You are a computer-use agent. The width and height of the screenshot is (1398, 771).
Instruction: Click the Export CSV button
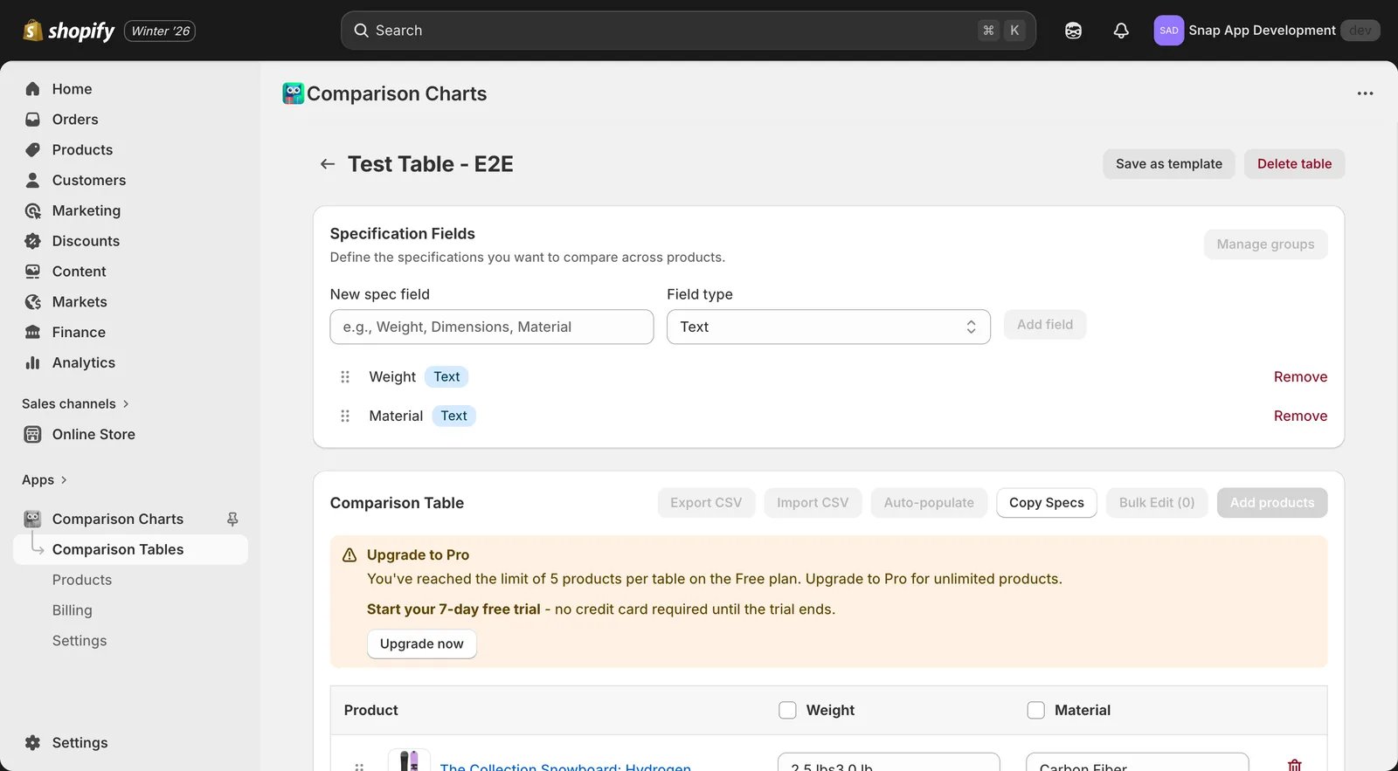(706, 503)
